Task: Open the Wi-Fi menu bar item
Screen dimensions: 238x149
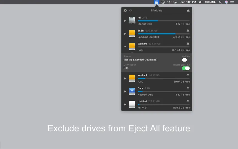Action: click(x=169, y=2)
